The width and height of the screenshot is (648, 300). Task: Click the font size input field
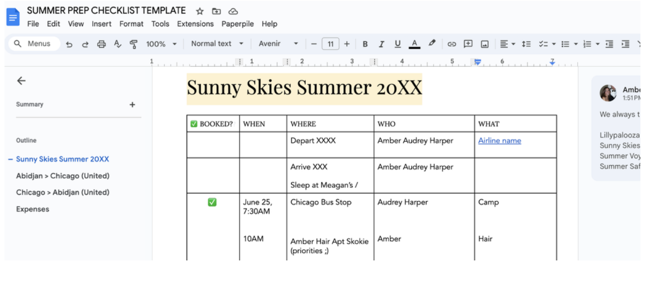[x=330, y=44]
